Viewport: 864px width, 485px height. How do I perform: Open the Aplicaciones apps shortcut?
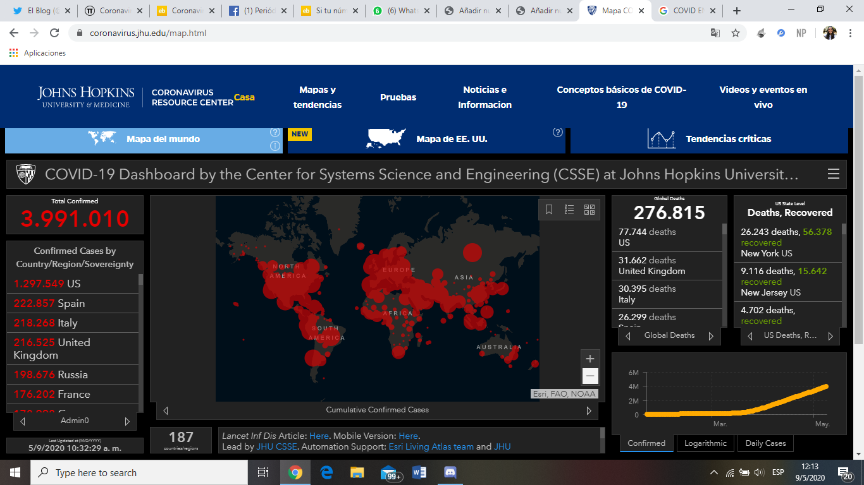tap(38, 53)
